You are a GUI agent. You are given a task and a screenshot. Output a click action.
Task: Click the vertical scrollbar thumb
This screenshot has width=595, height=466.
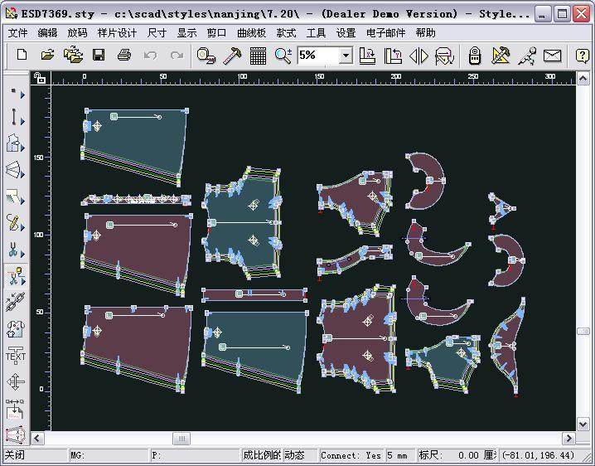583,332
